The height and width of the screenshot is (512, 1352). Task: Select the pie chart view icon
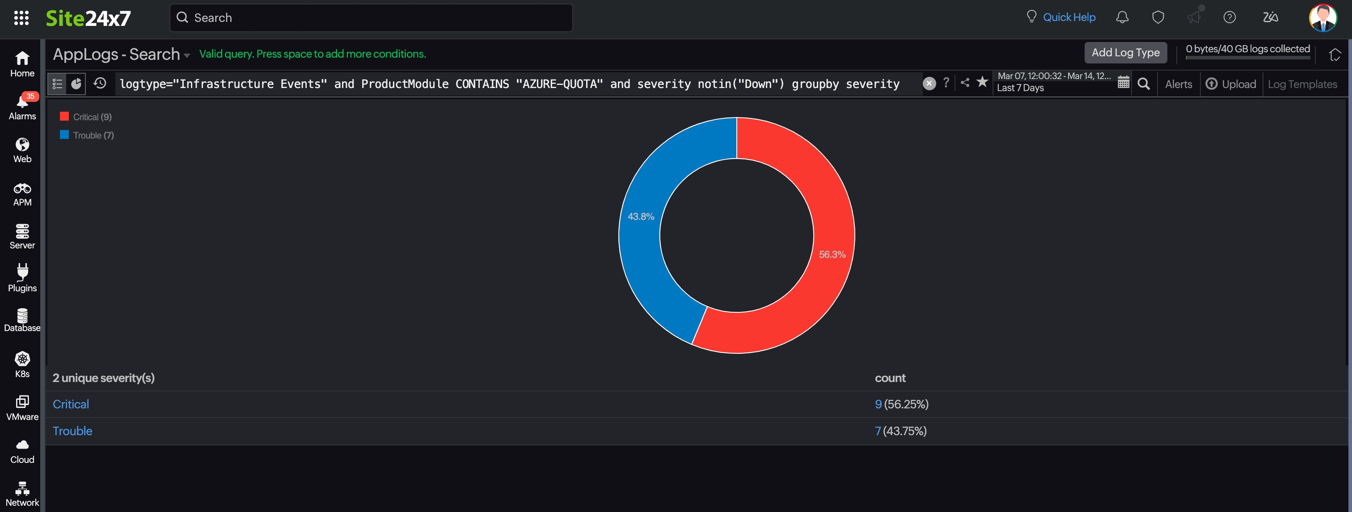(x=76, y=84)
